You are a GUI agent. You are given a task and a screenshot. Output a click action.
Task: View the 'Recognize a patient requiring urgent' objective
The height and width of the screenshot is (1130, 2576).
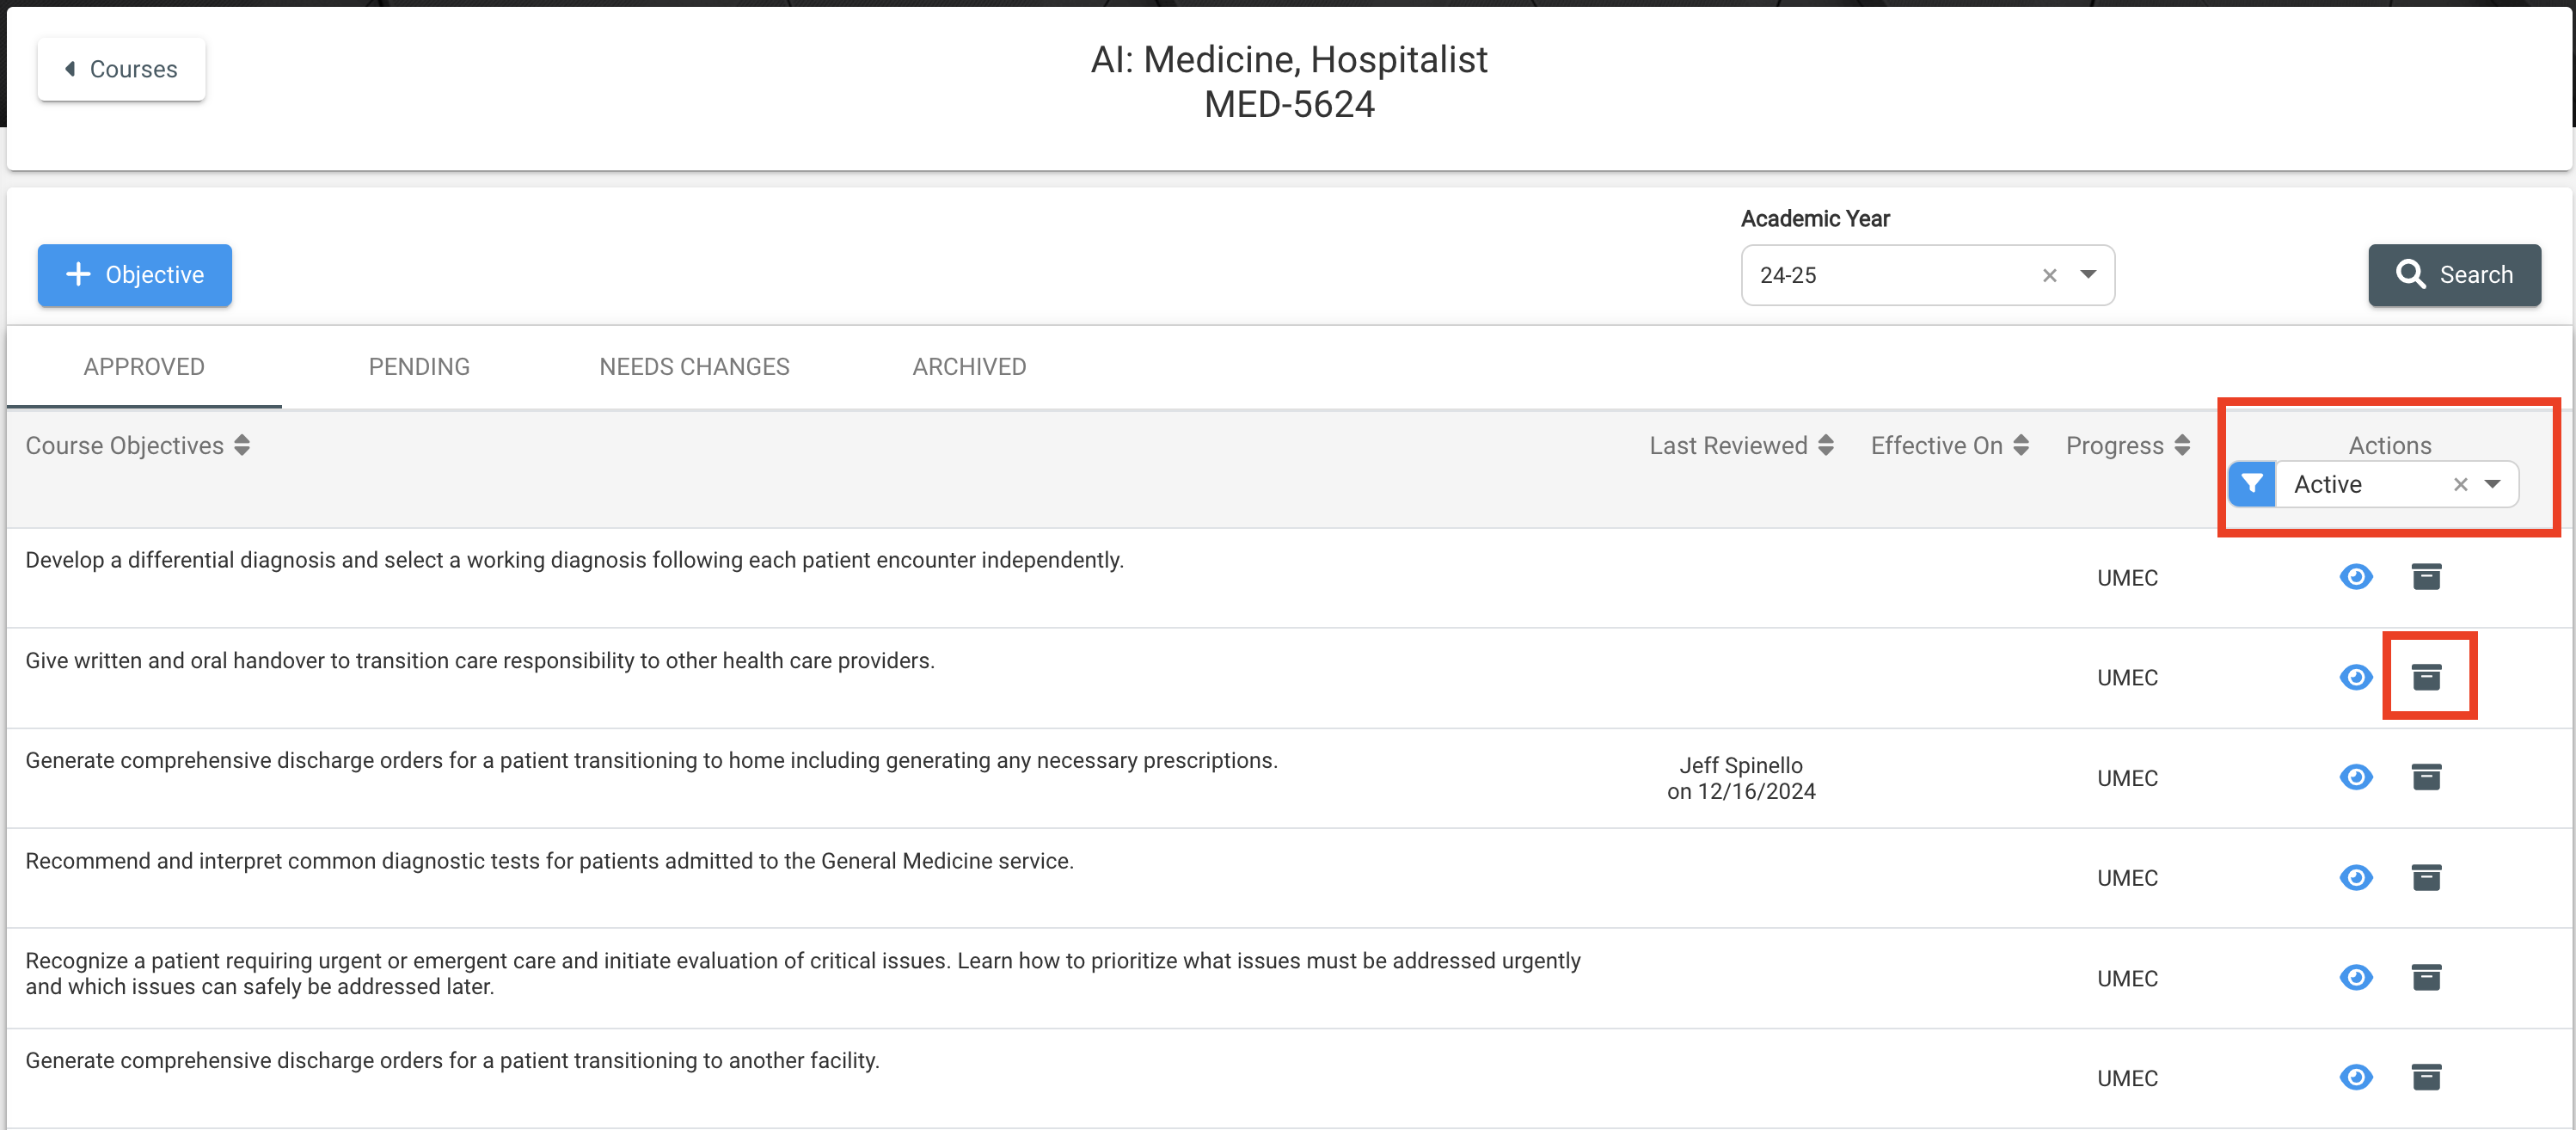pos(2356,977)
